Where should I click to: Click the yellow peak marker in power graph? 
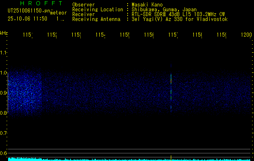click(x=171, y=158)
